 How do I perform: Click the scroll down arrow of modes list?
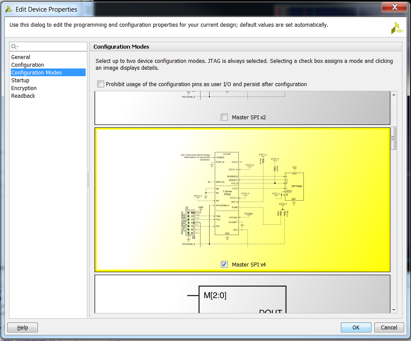pos(394,310)
